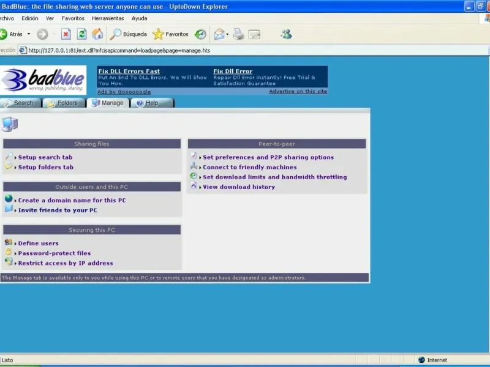
Task: Open the 'Fix Dll Error' ad link
Action: tap(233, 71)
